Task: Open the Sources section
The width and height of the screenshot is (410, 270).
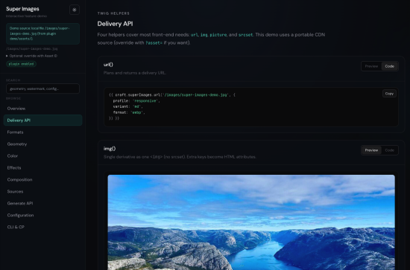Action: (x=43, y=191)
